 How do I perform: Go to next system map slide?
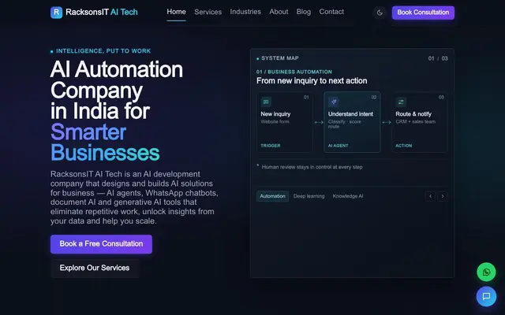[443, 196]
